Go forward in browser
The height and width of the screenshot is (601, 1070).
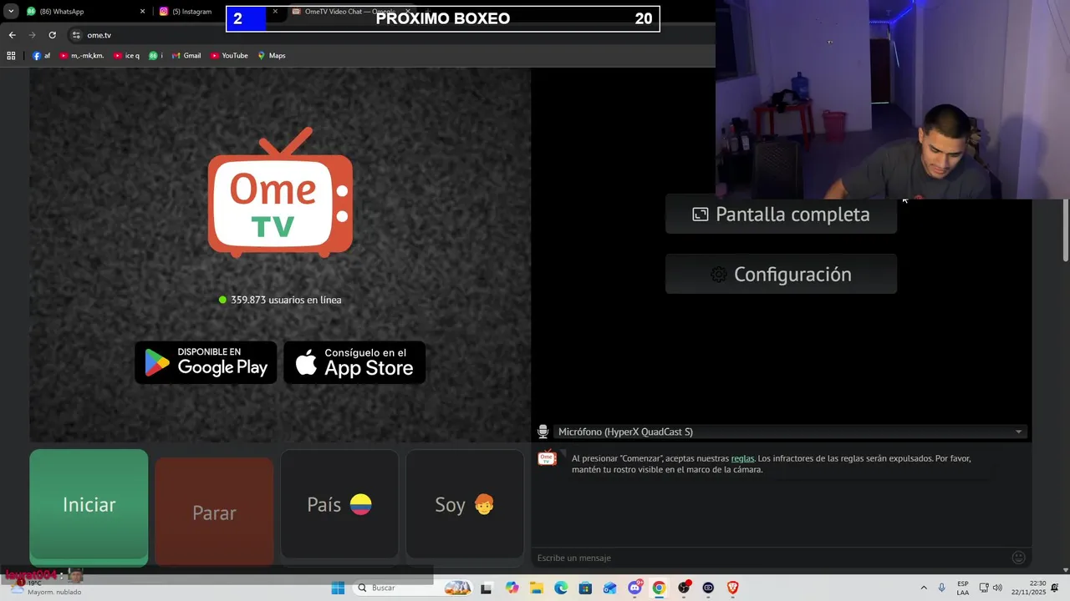pyautogui.click(x=32, y=35)
